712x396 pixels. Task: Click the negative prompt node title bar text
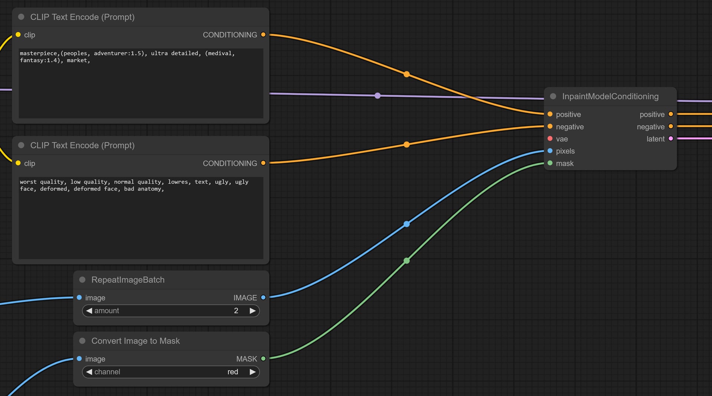tap(82, 145)
